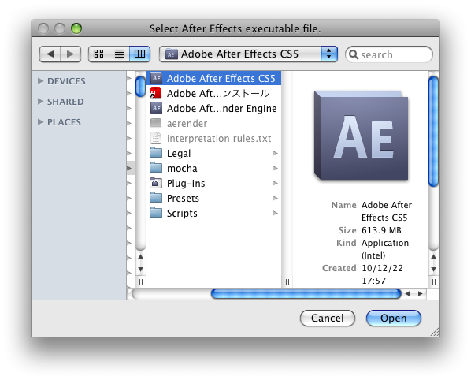Go back with the left arrow button
This screenshot has width=471, height=380.
50,54
